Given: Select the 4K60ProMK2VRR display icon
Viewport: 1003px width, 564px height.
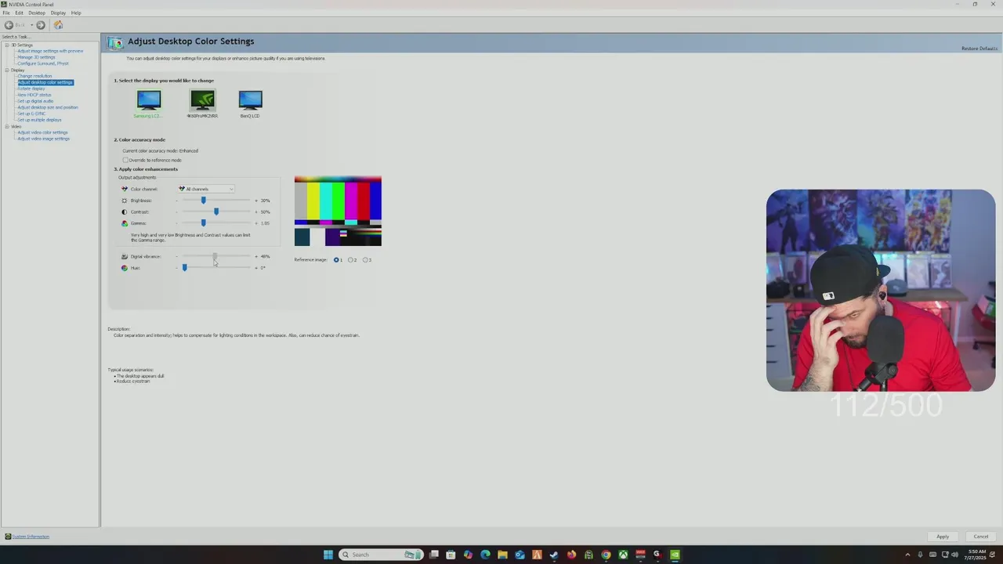Looking at the screenshot, I should click(x=202, y=99).
